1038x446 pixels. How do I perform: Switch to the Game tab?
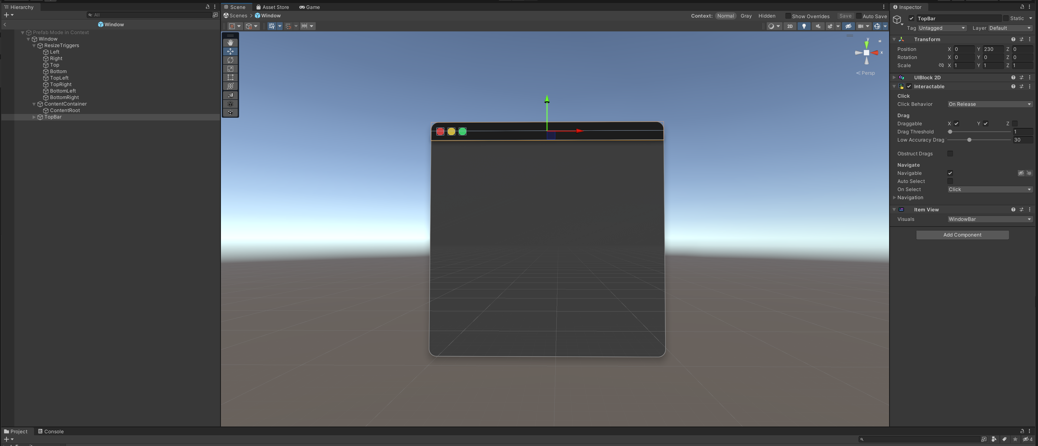pos(309,7)
